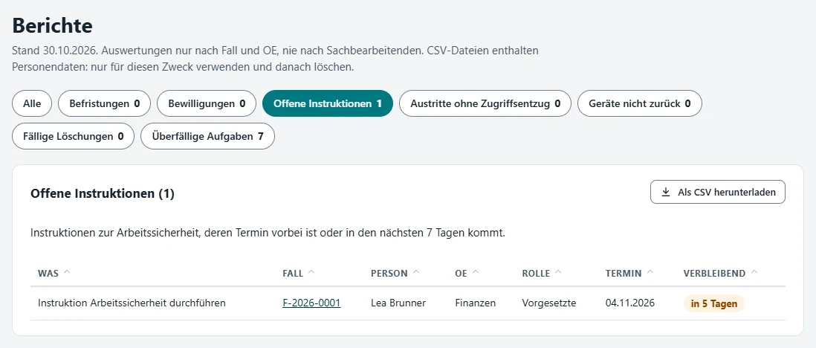The image size is (816, 348).
Task: Open Geräte nicht zurück report
Action: (x=640, y=103)
